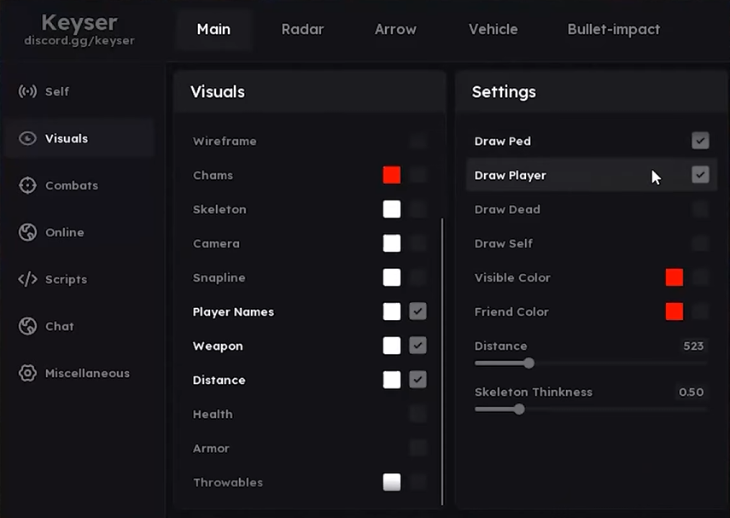
Task: Click the Miscellaneous gear icon
Action: tap(27, 373)
